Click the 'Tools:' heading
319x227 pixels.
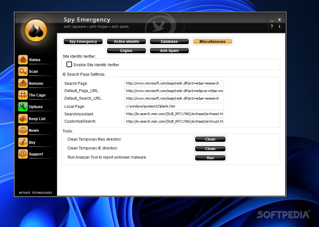pyautogui.click(x=68, y=131)
